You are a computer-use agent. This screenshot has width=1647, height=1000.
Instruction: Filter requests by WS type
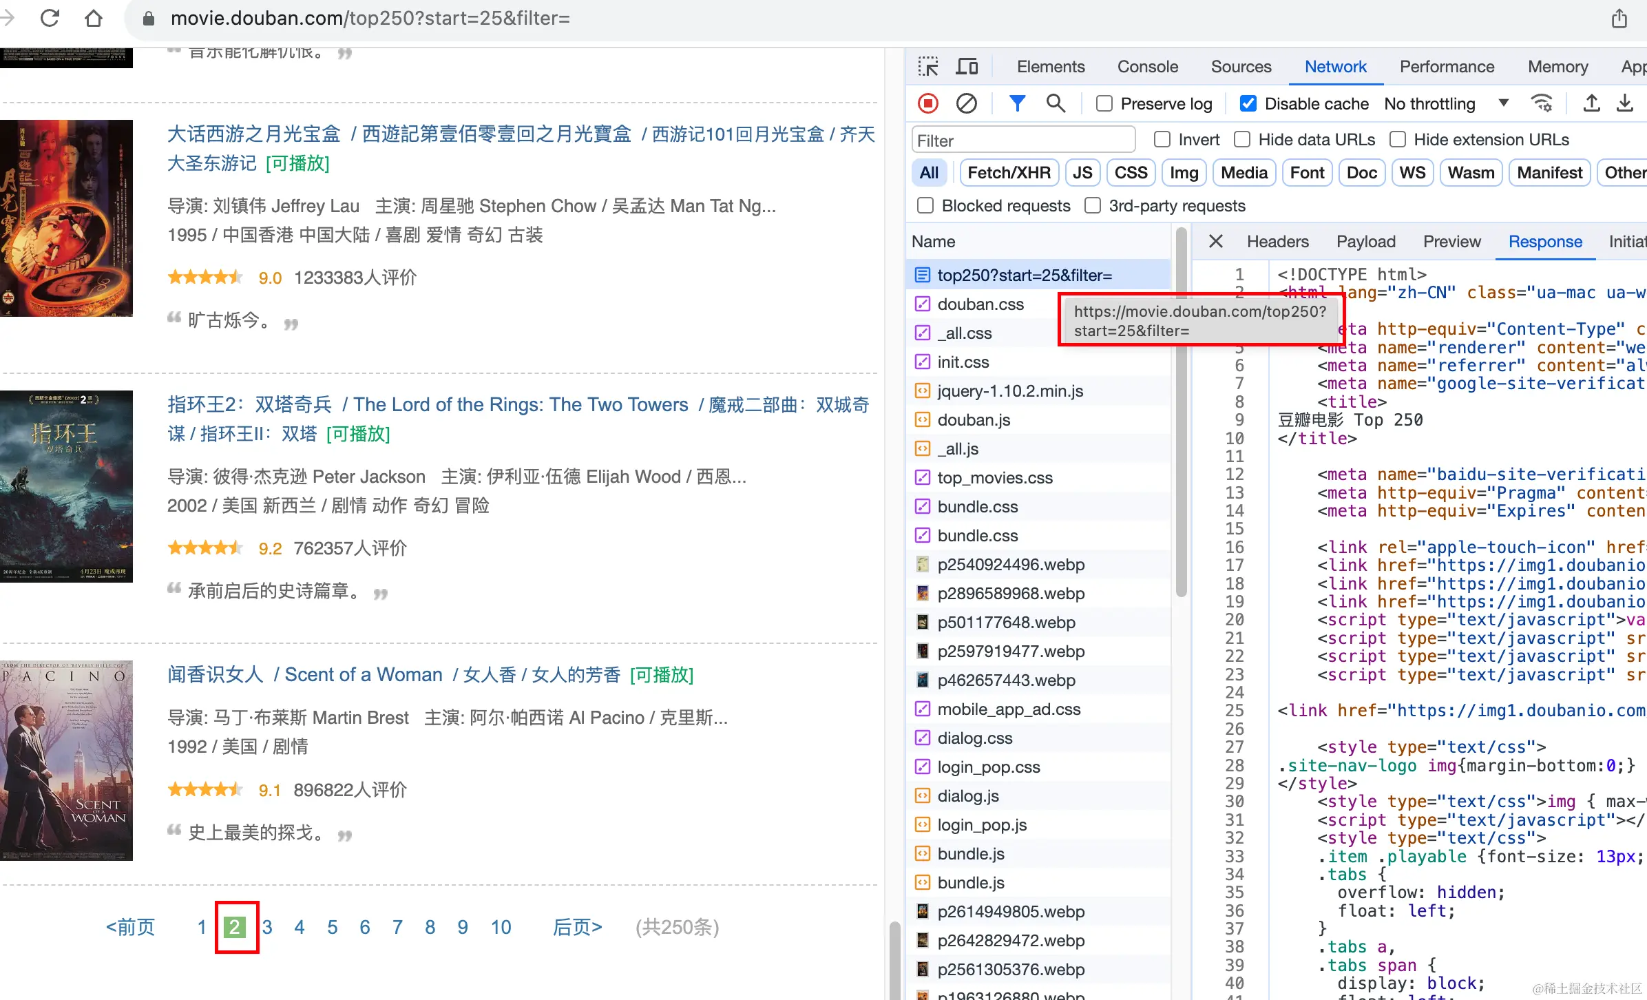coord(1412,173)
